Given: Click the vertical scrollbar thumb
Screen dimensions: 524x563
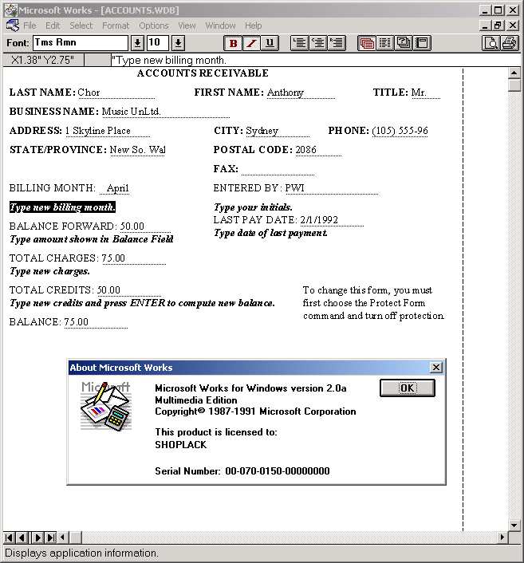Looking at the screenshot, I should coord(514,85).
